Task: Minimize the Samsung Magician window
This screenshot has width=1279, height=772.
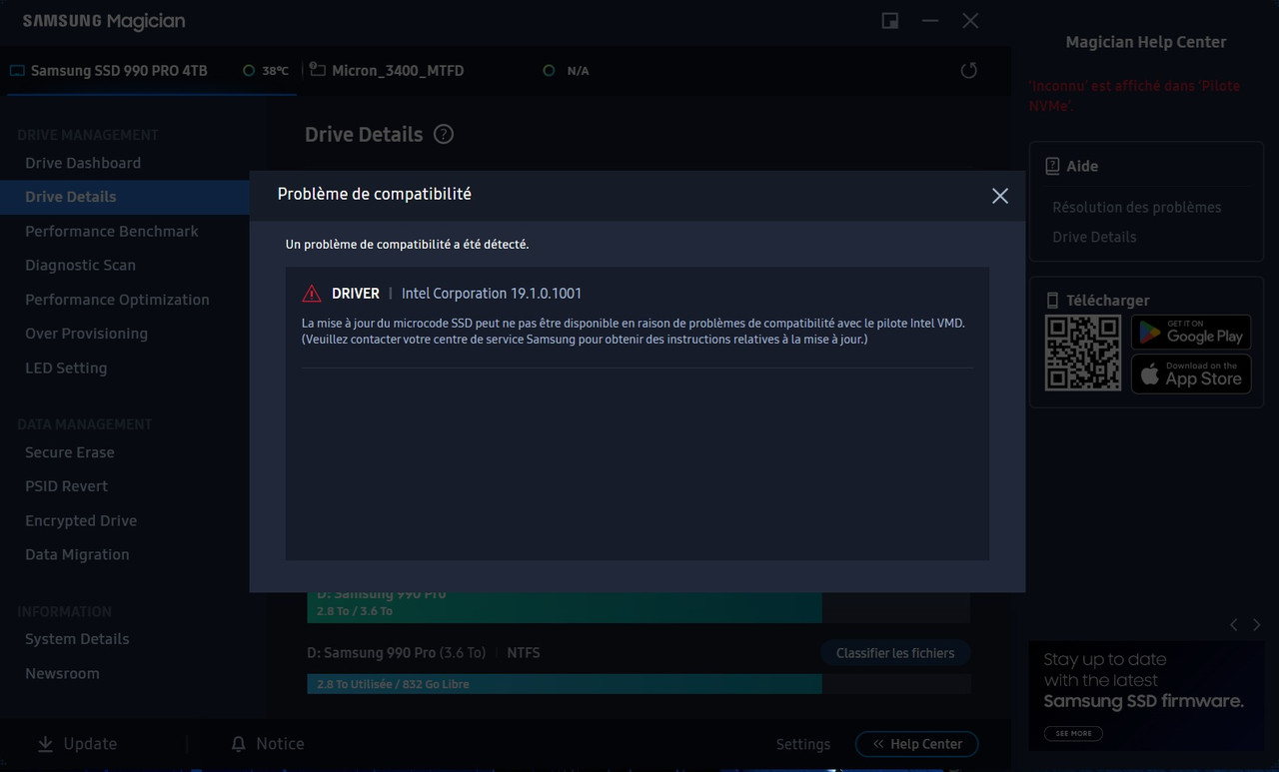Action: [x=929, y=21]
